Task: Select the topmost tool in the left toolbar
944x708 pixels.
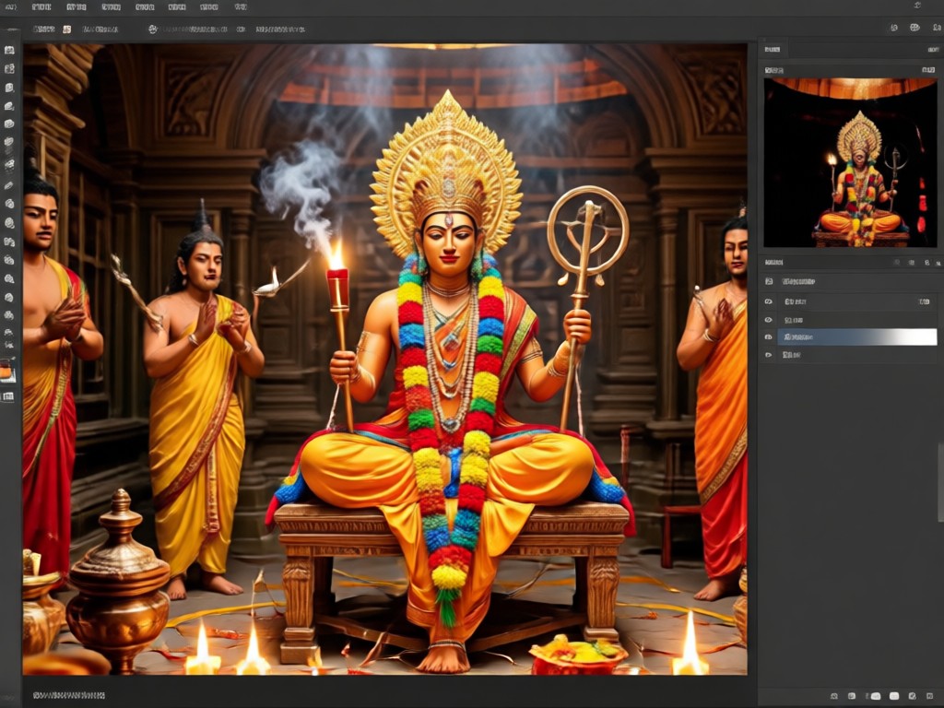Action: click(x=9, y=51)
